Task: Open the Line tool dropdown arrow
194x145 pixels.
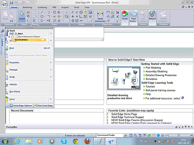Action: point(45,12)
